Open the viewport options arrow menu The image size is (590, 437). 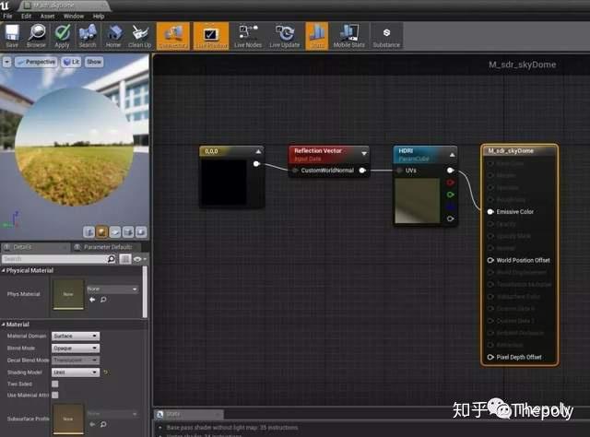[6, 62]
